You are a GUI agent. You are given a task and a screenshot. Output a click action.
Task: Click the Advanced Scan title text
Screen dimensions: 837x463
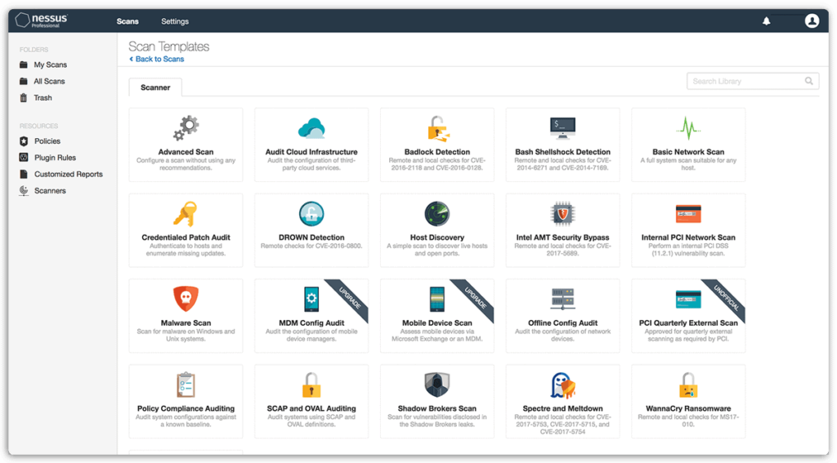click(x=186, y=152)
